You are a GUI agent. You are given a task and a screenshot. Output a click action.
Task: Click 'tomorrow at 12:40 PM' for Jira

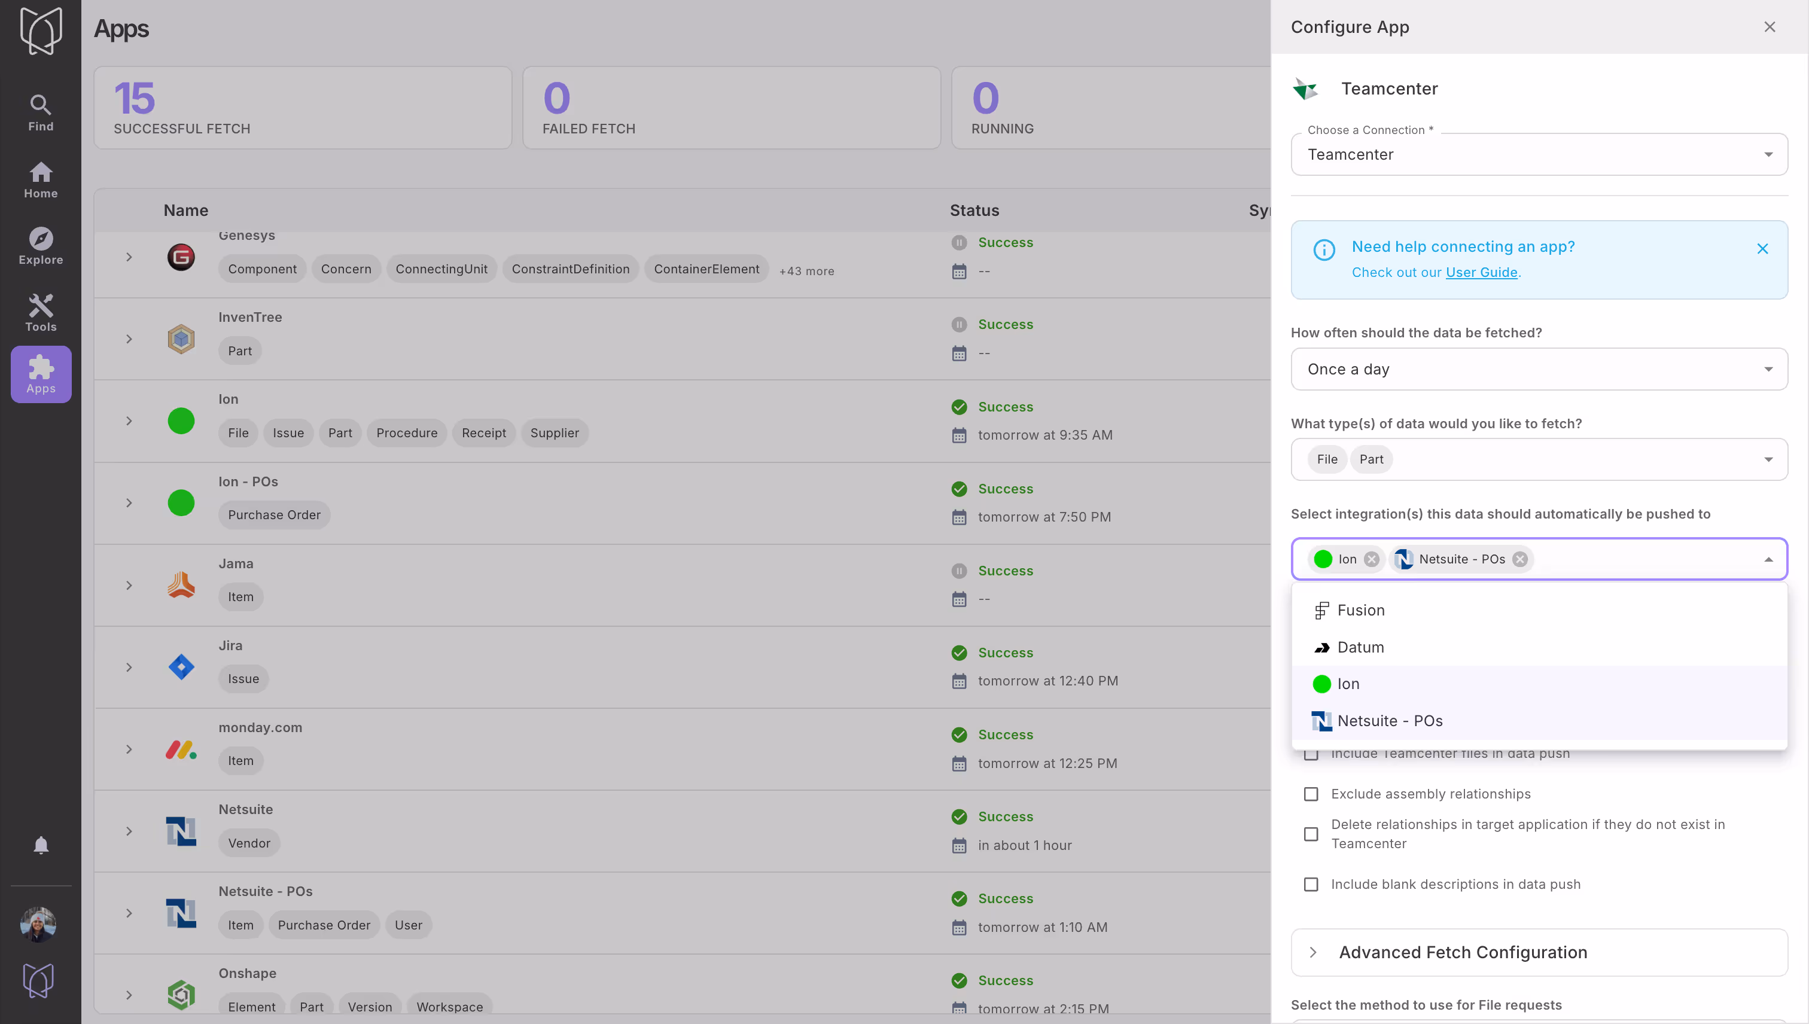1047,681
